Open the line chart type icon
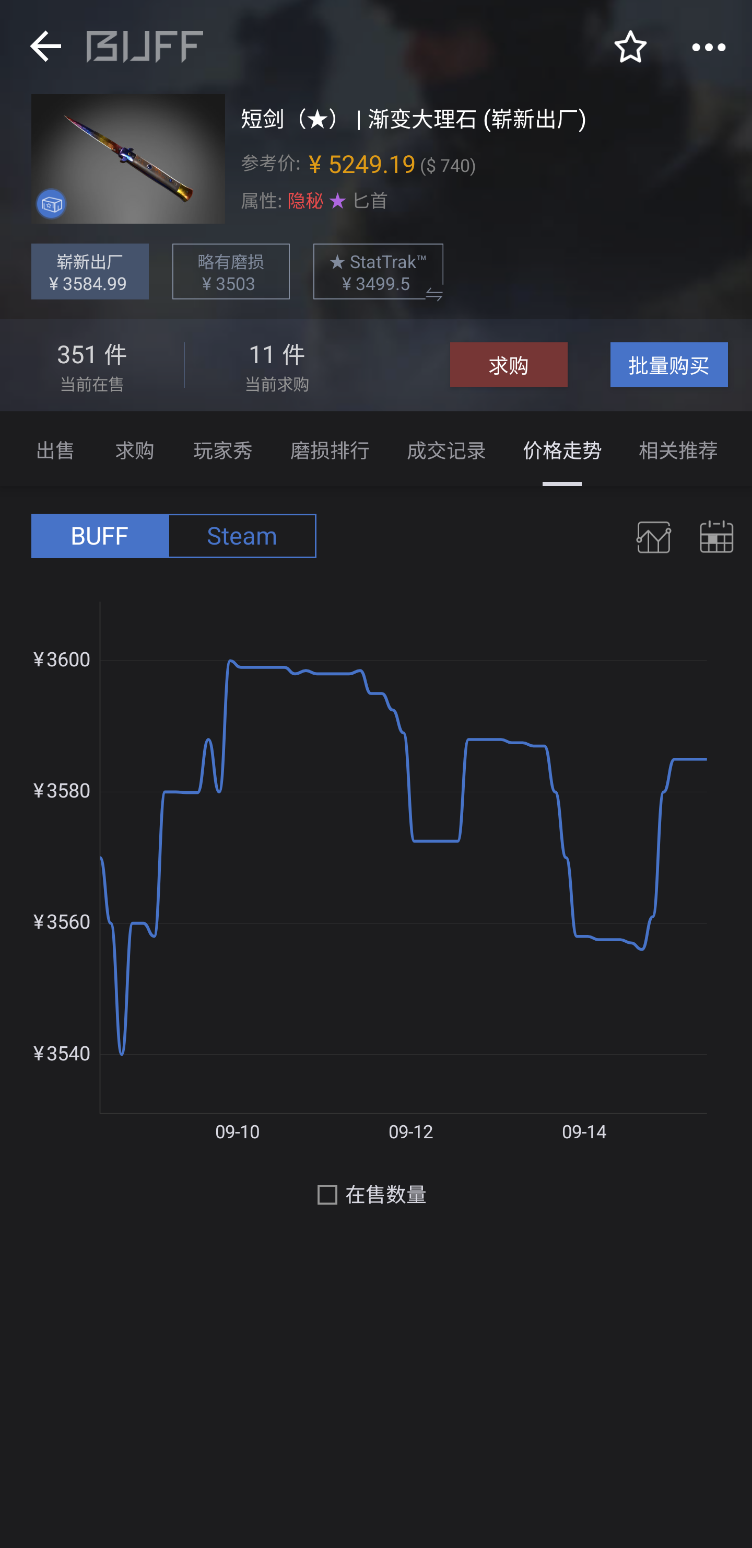 (653, 537)
